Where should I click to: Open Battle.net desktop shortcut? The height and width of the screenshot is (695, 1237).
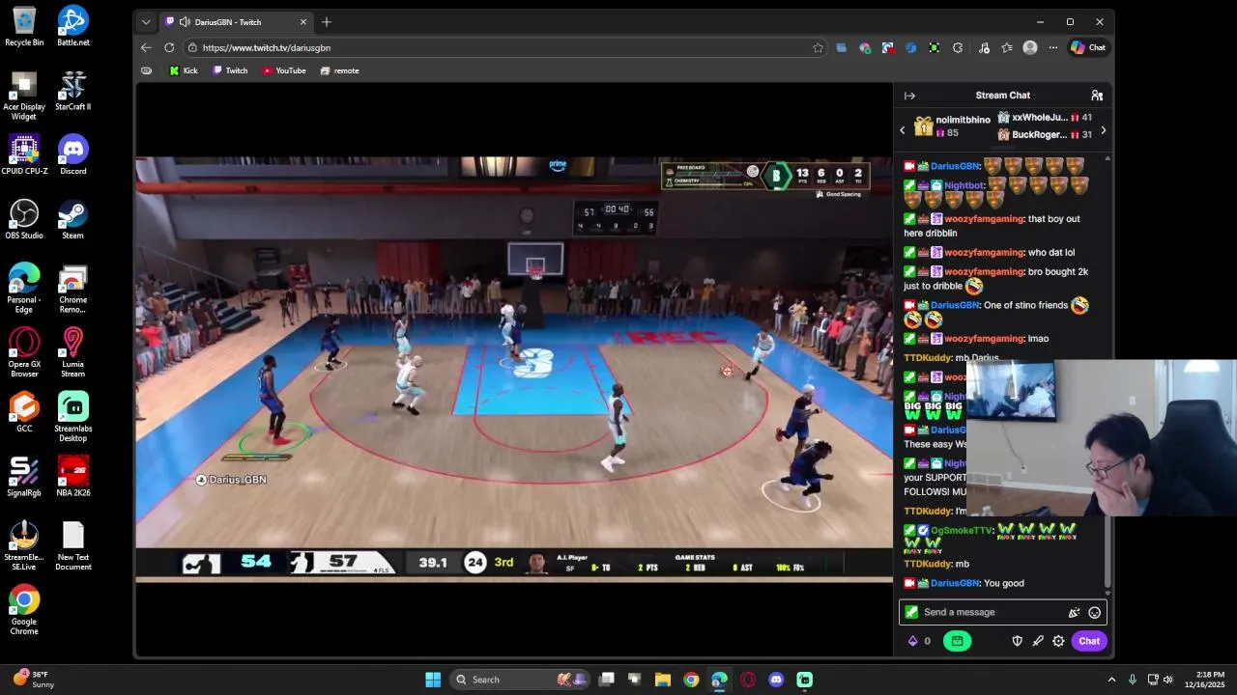73,26
